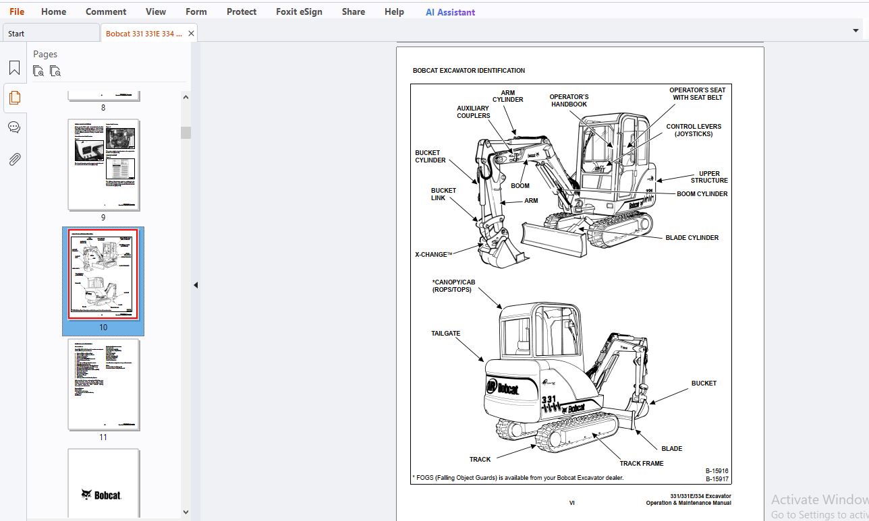This screenshot has height=521, width=869.
Task: Click the CANOPY/CAB (ROPS/TOPS) label
Action: (x=453, y=286)
